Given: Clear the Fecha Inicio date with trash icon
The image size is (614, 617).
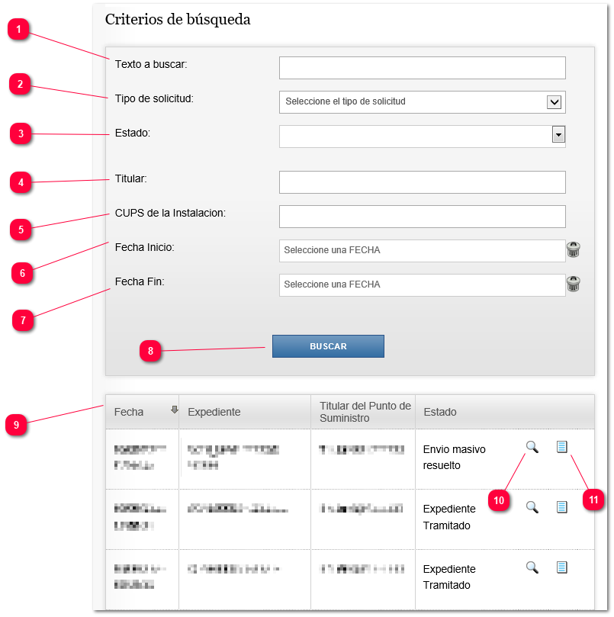Looking at the screenshot, I should (573, 249).
